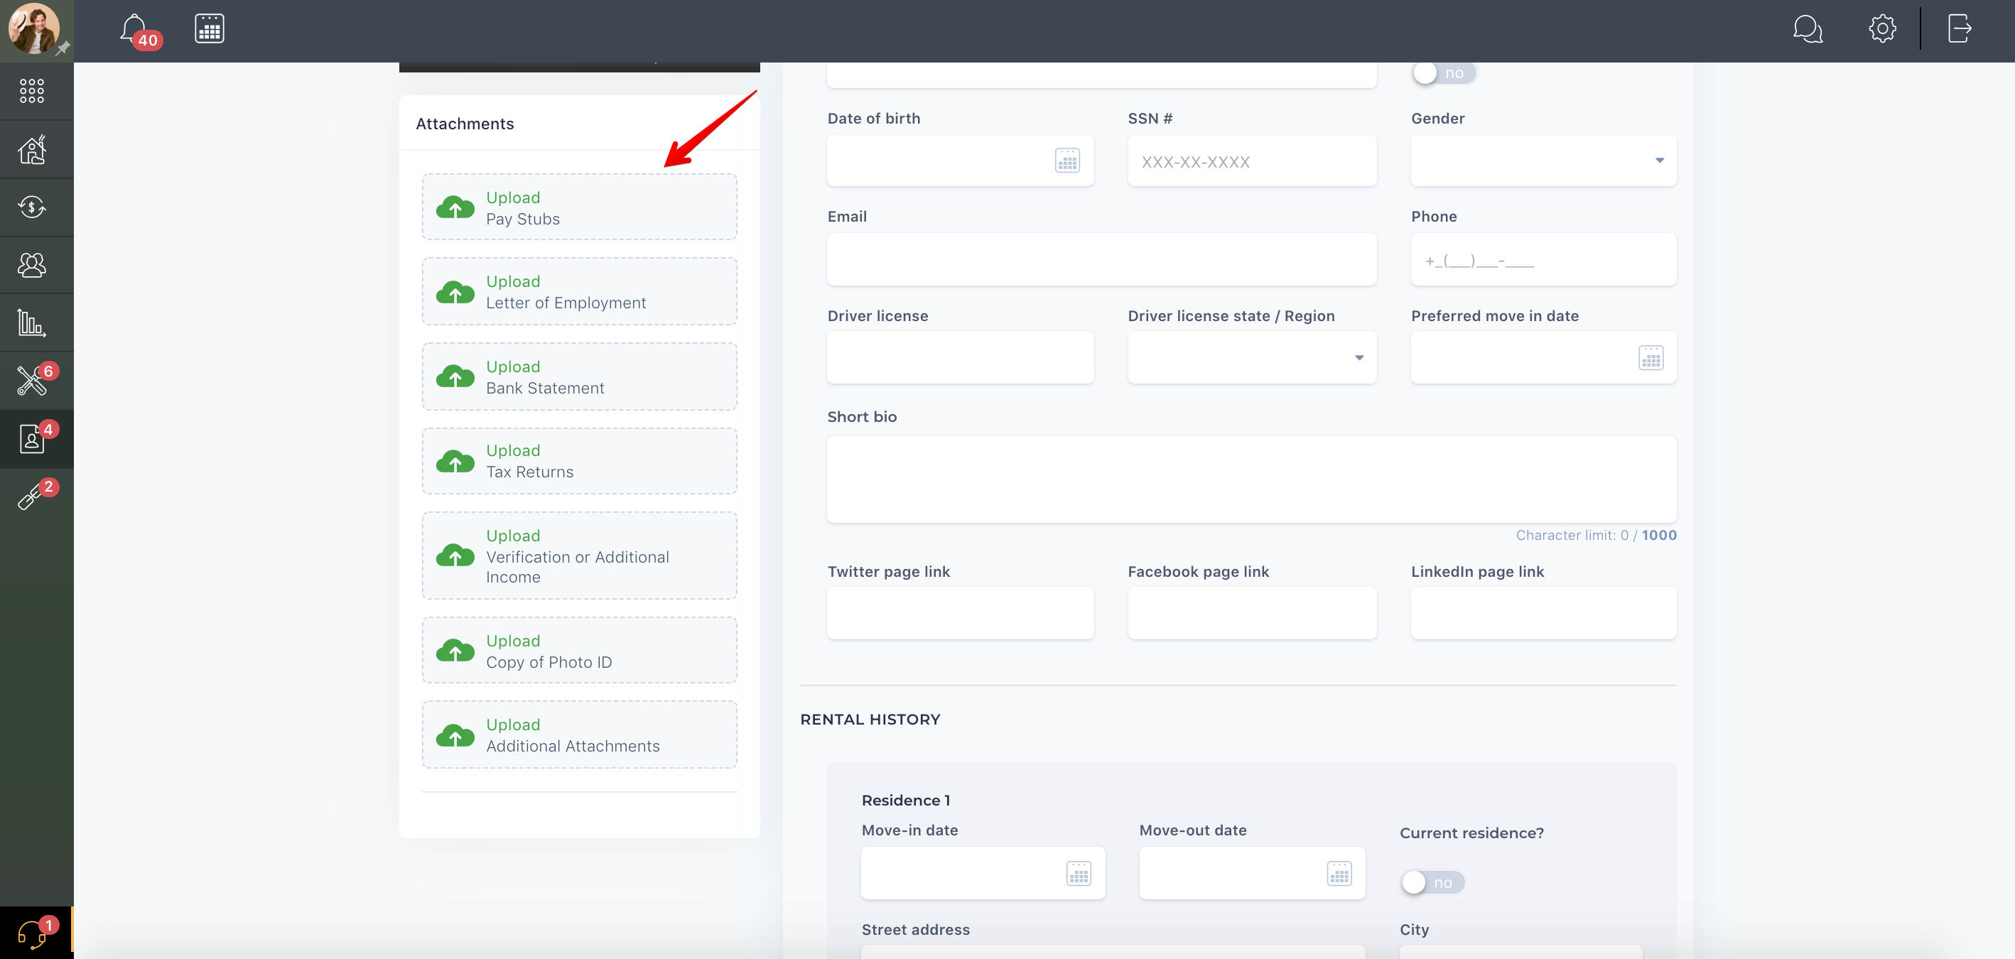The image size is (2015, 959).
Task: Focus the SSN # input field
Action: click(1251, 161)
